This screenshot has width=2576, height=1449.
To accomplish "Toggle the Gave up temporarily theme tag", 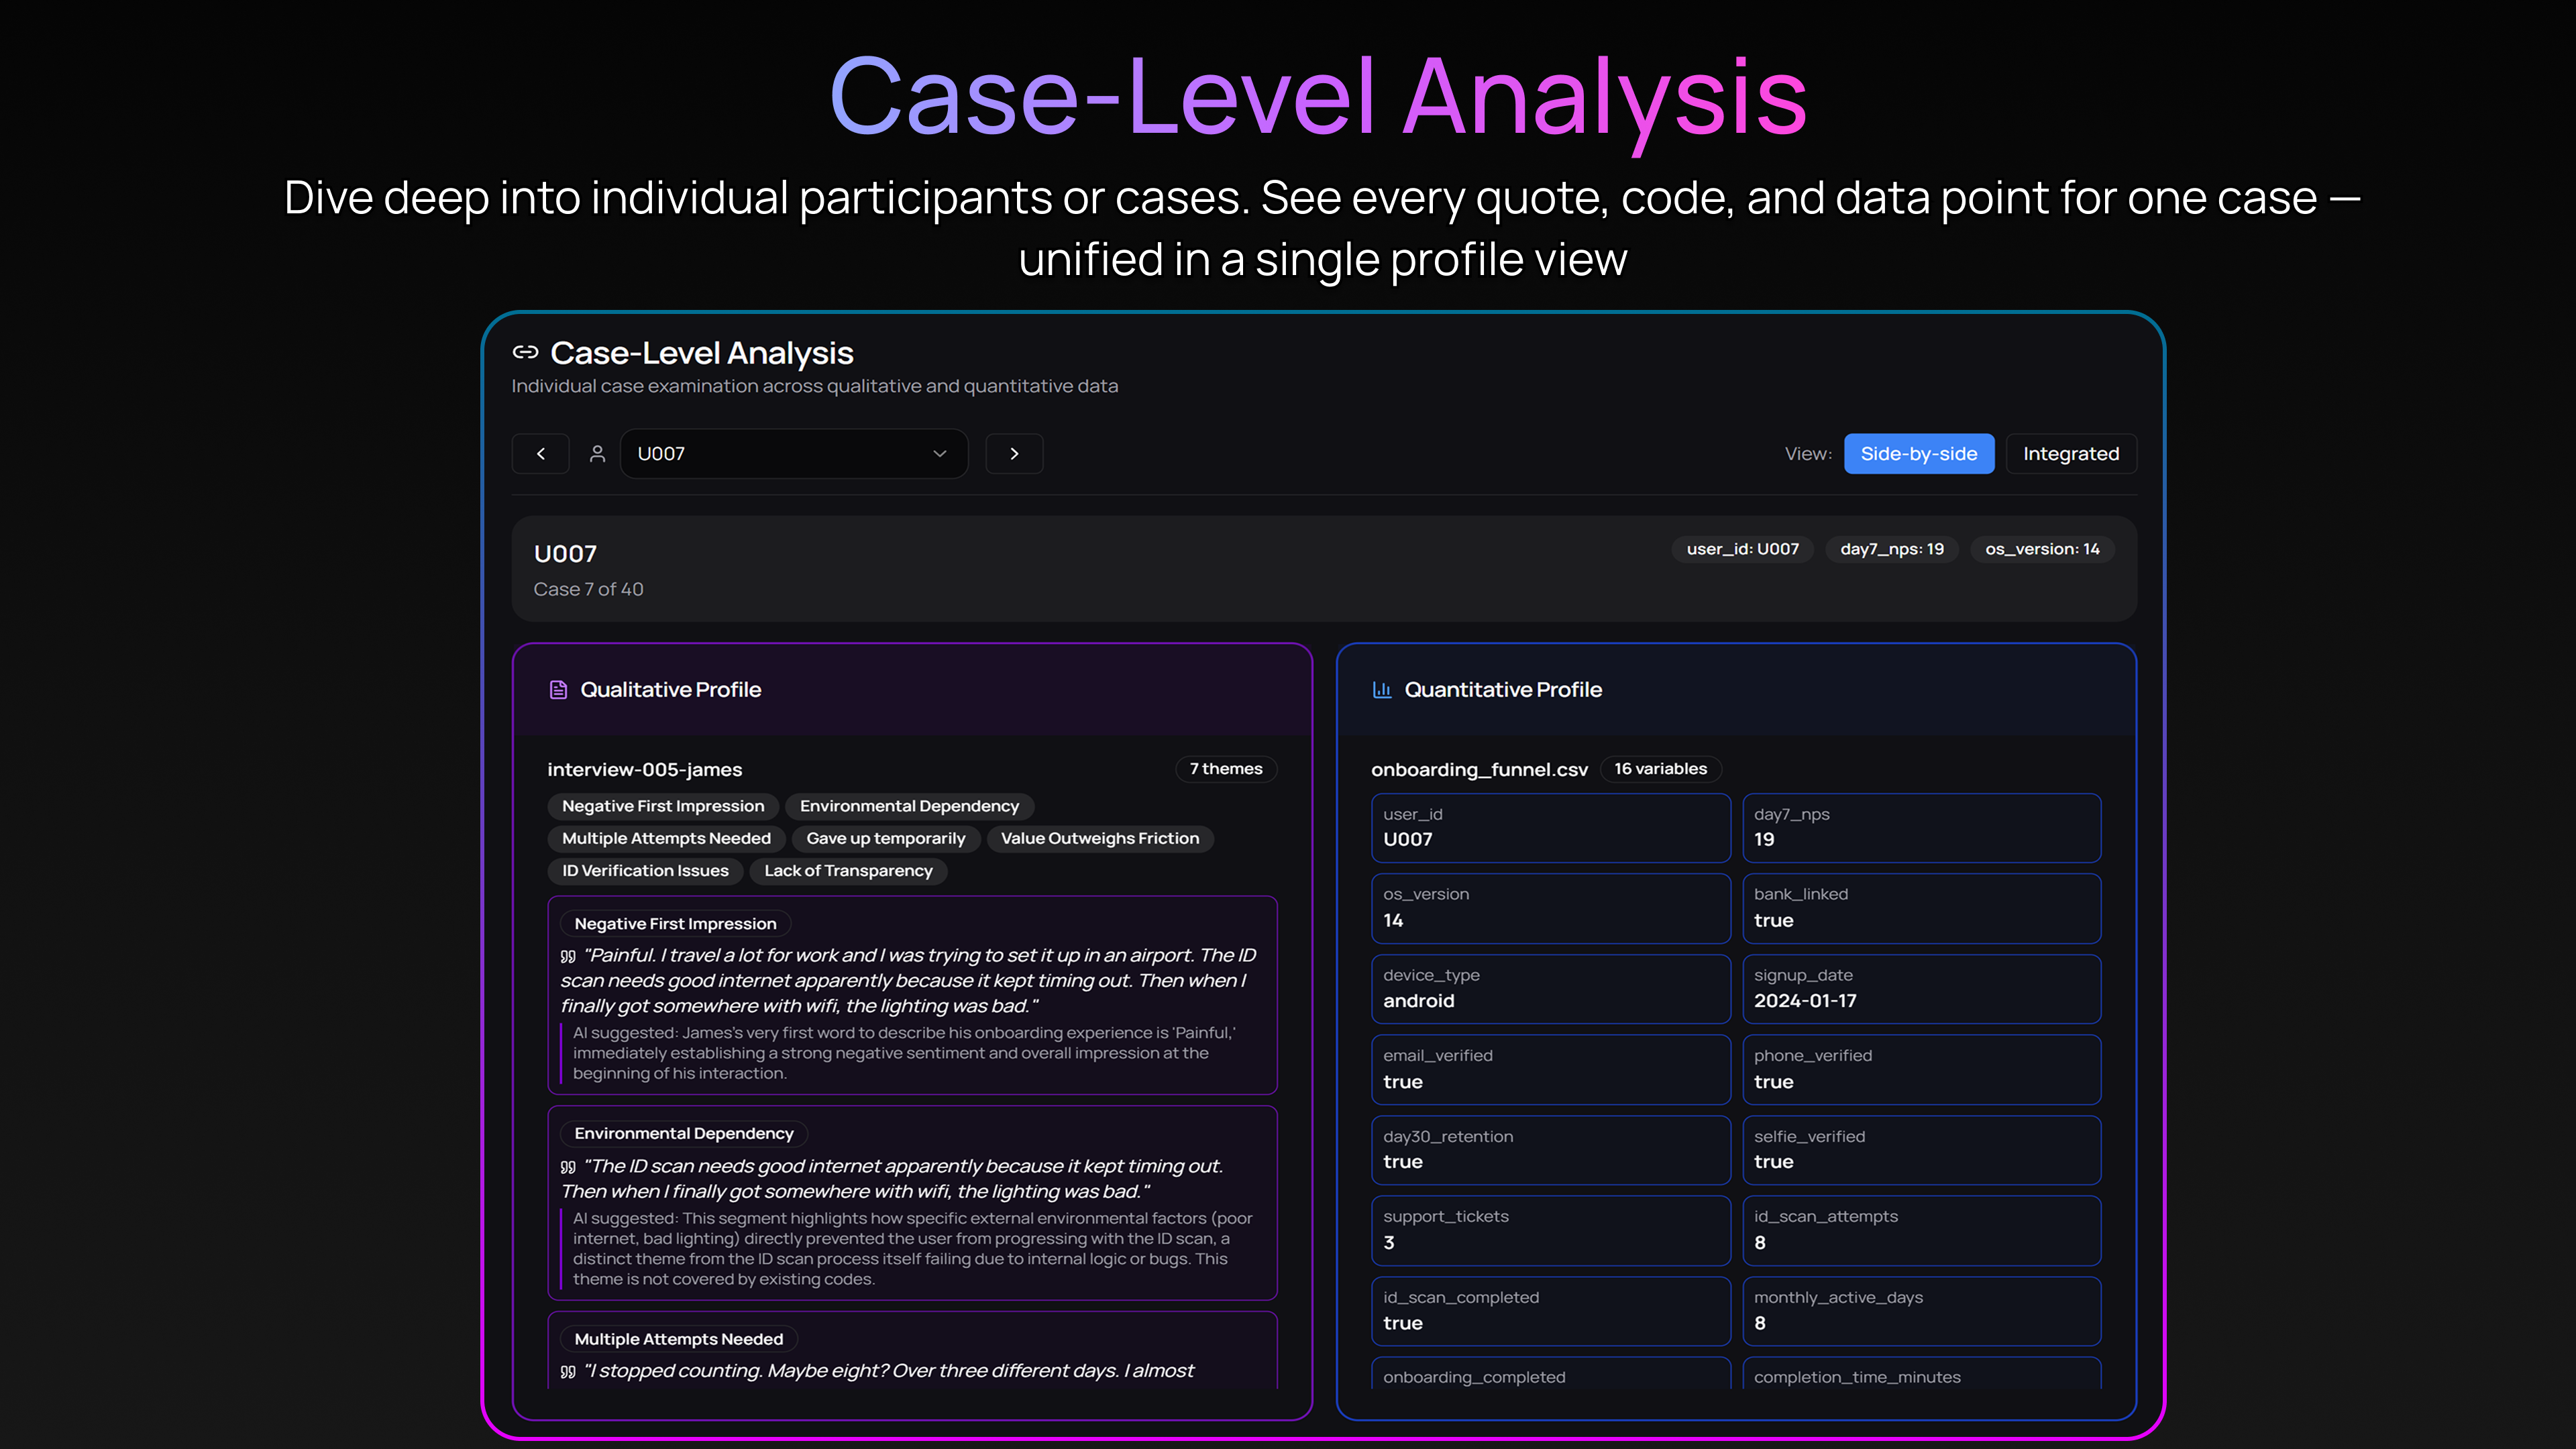I will pyautogui.click(x=885, y=838).
